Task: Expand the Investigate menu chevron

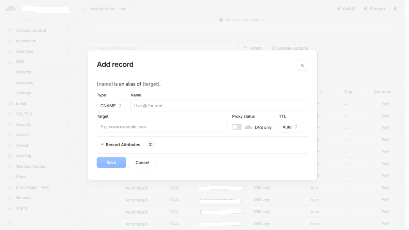Action: click(68, 41)
